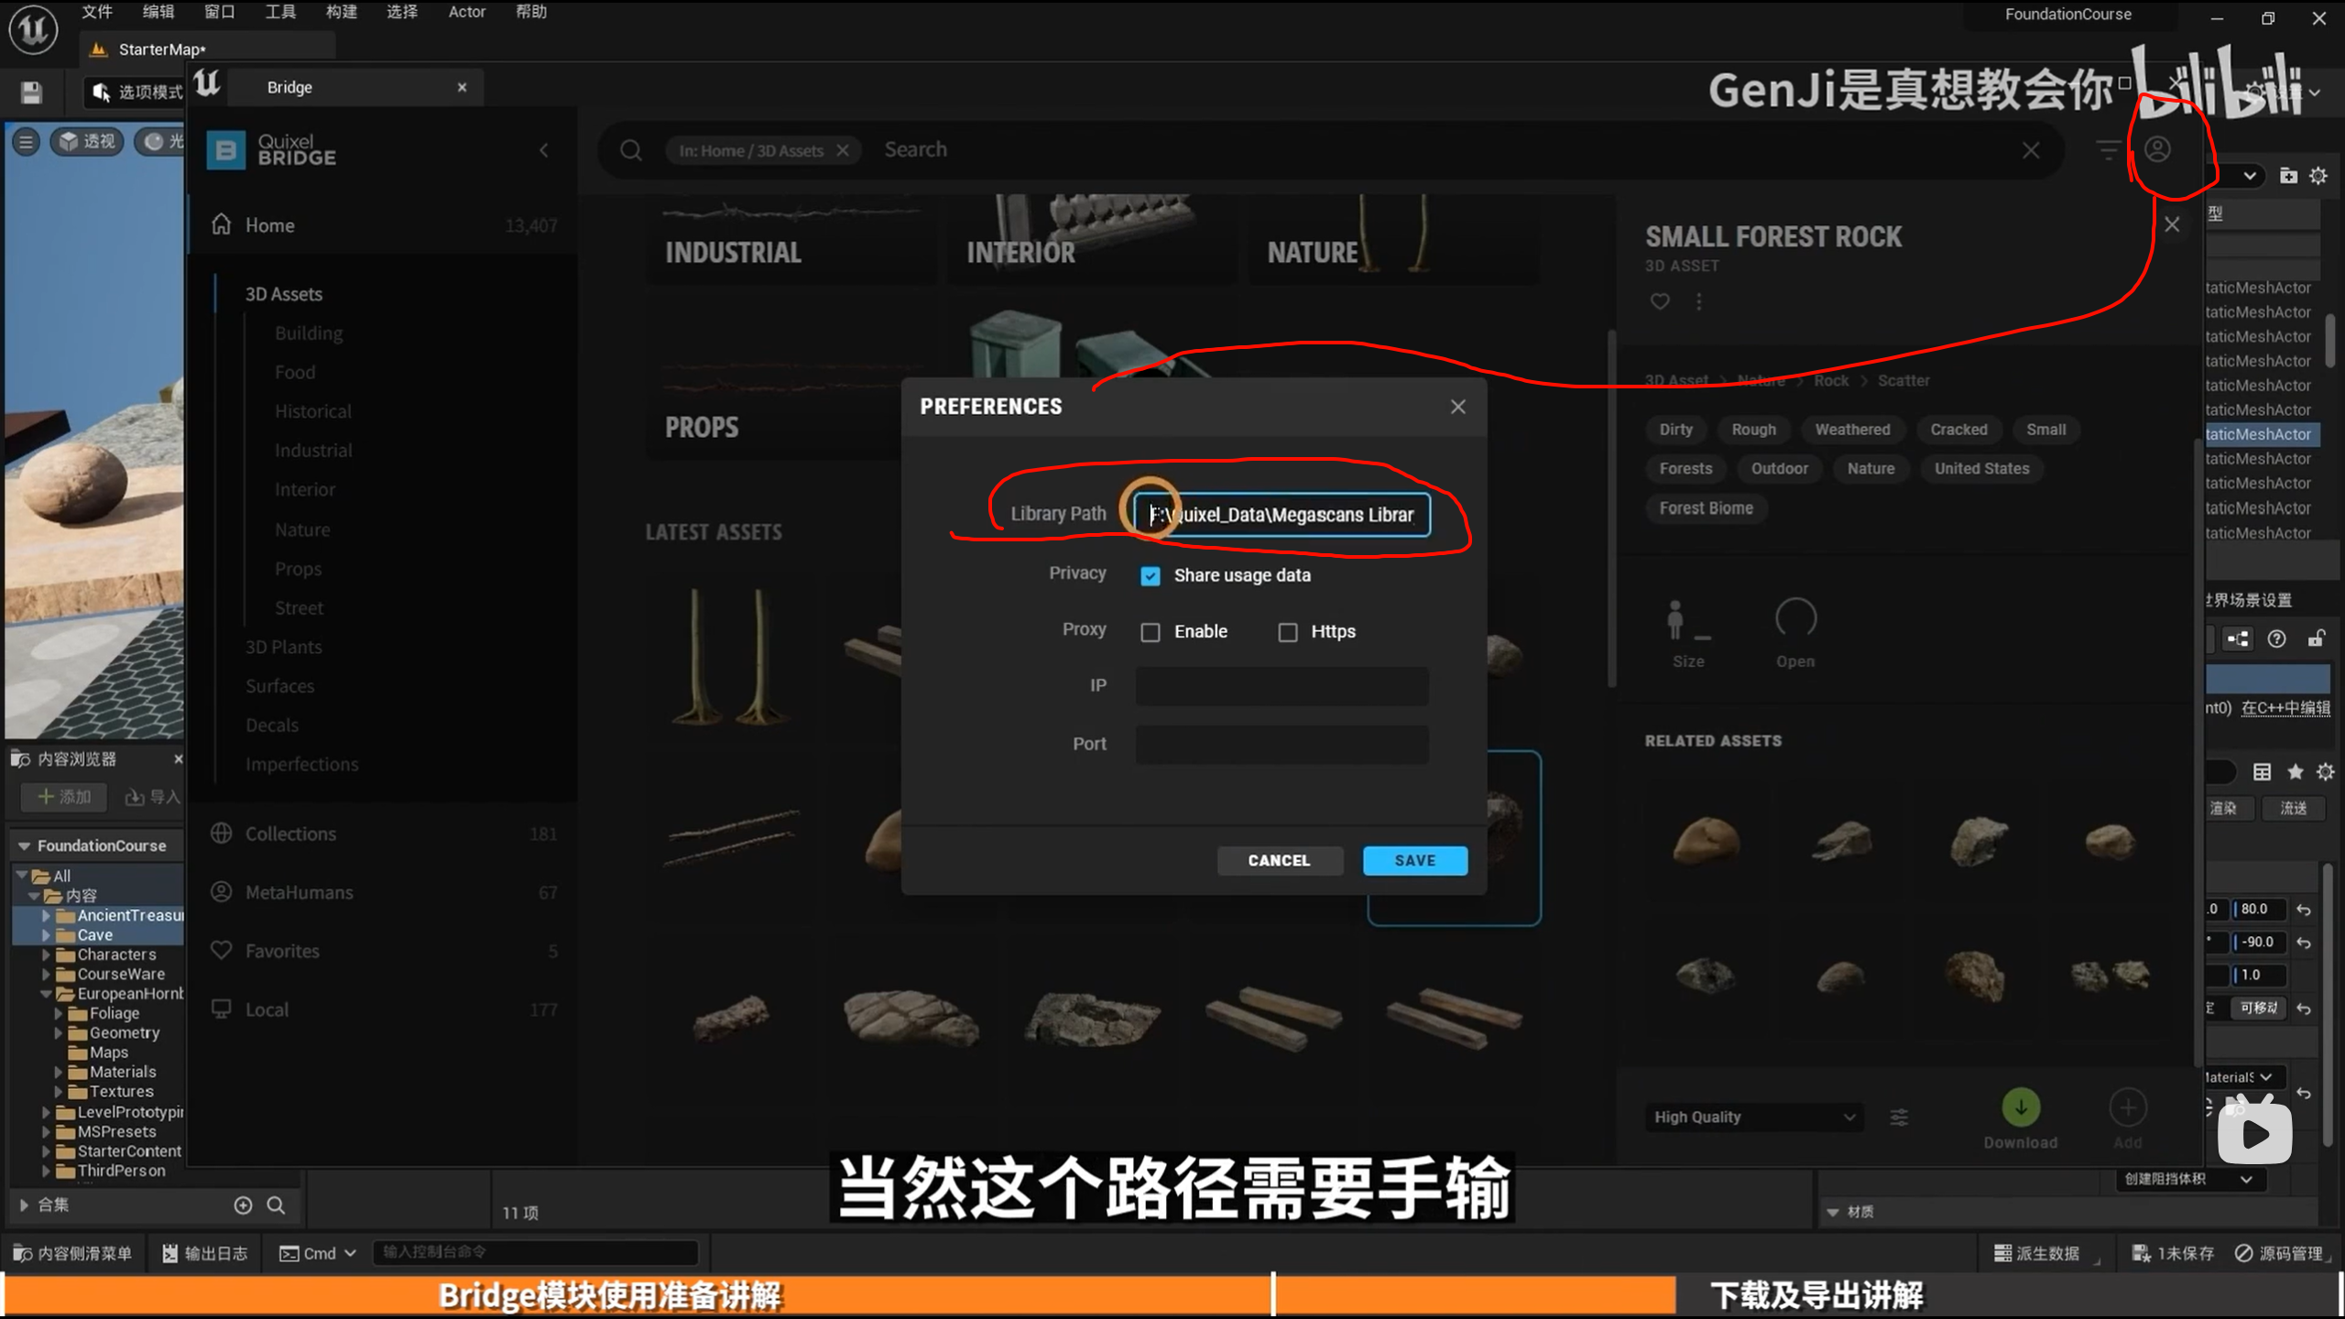Enable the Proxy checkbox
This screenshot has height=1319, width=2345.
[1150, 632]
